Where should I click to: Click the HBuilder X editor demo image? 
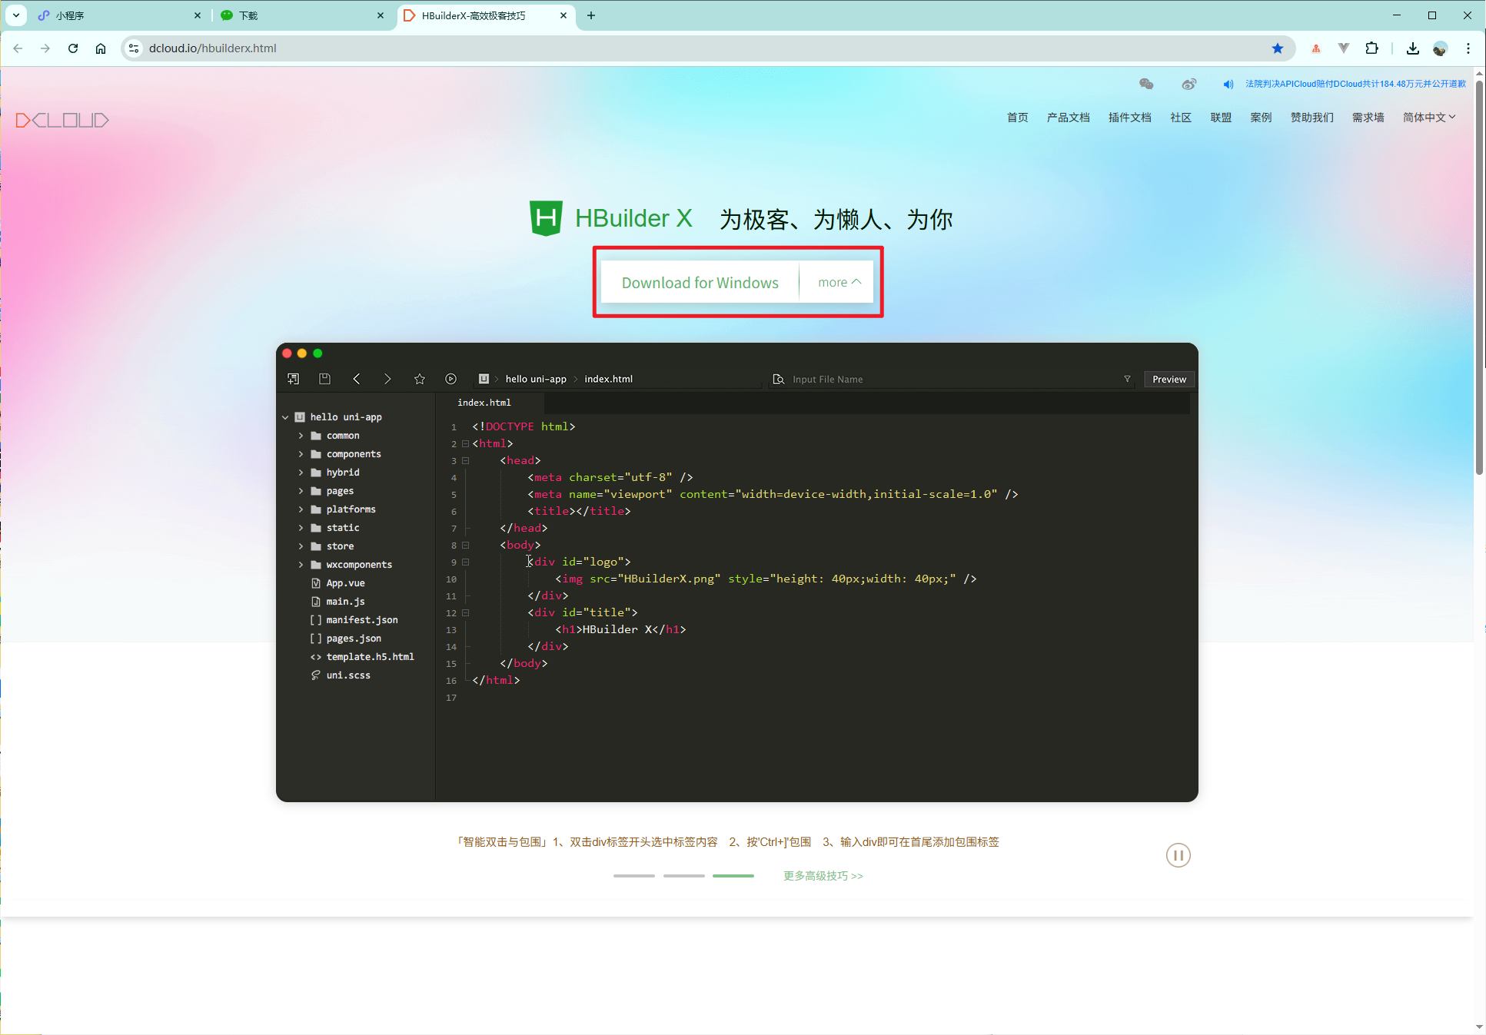736,572
